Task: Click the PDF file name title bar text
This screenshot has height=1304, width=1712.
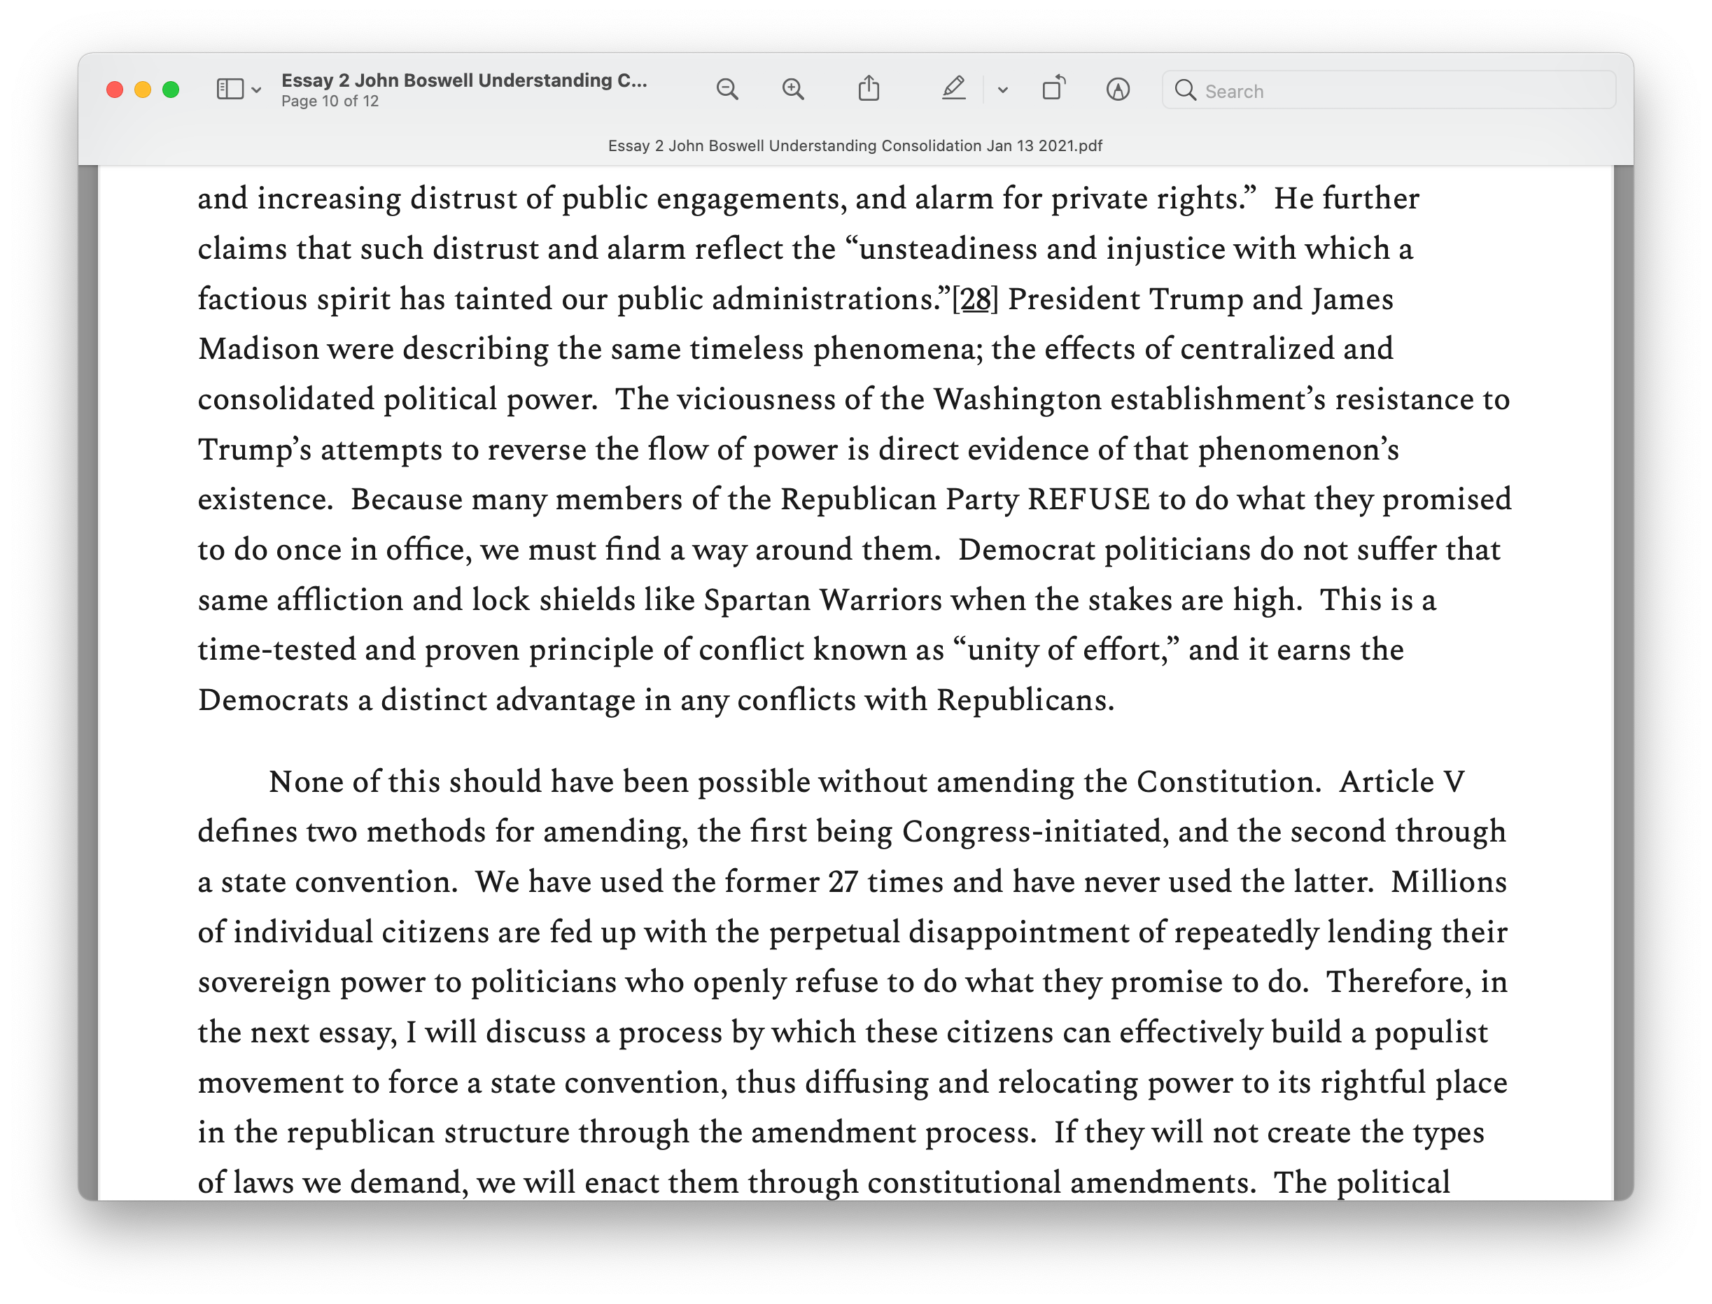Action: click(x=855, y=146)
